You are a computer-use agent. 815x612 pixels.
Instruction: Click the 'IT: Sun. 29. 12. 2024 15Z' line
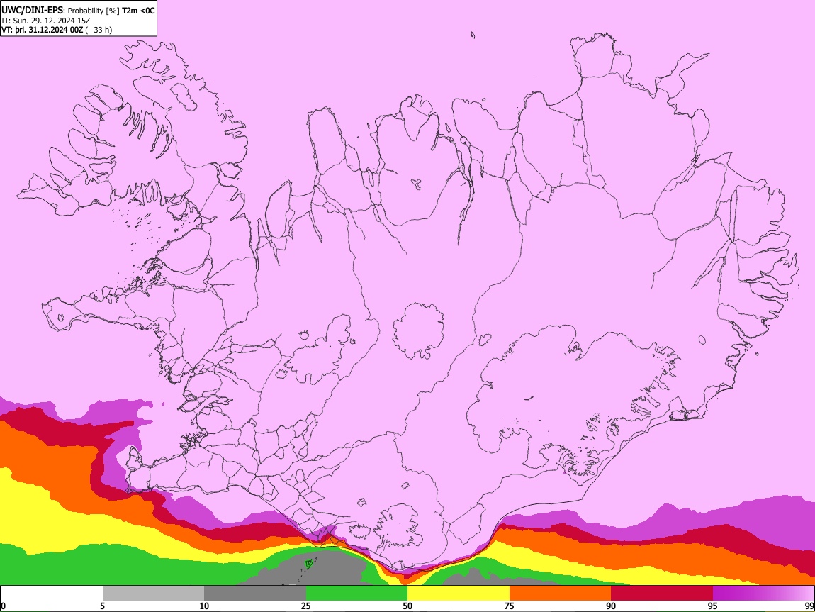(x=46, y=21)
